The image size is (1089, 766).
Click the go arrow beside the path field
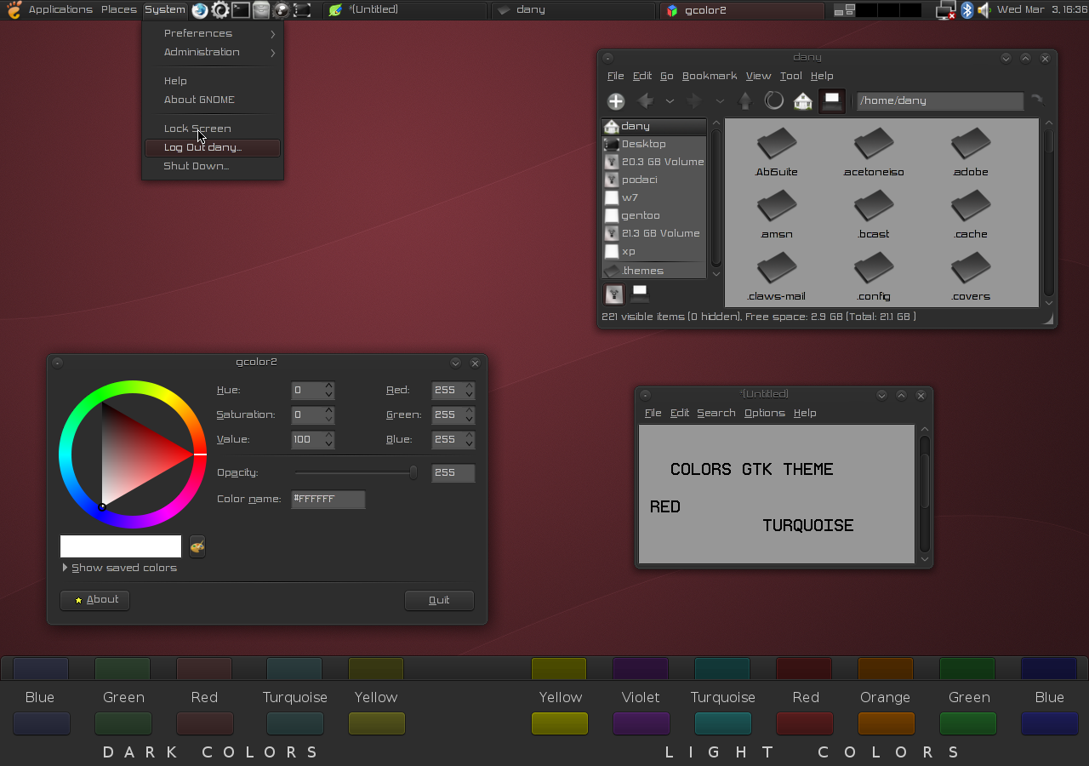click(x=1037, y=100)
